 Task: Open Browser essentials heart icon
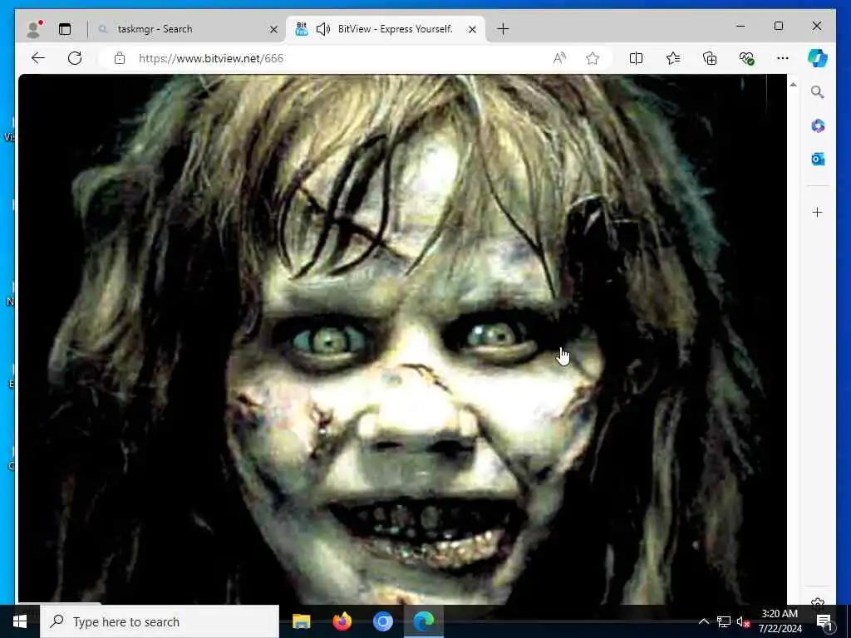coord(747,58)
